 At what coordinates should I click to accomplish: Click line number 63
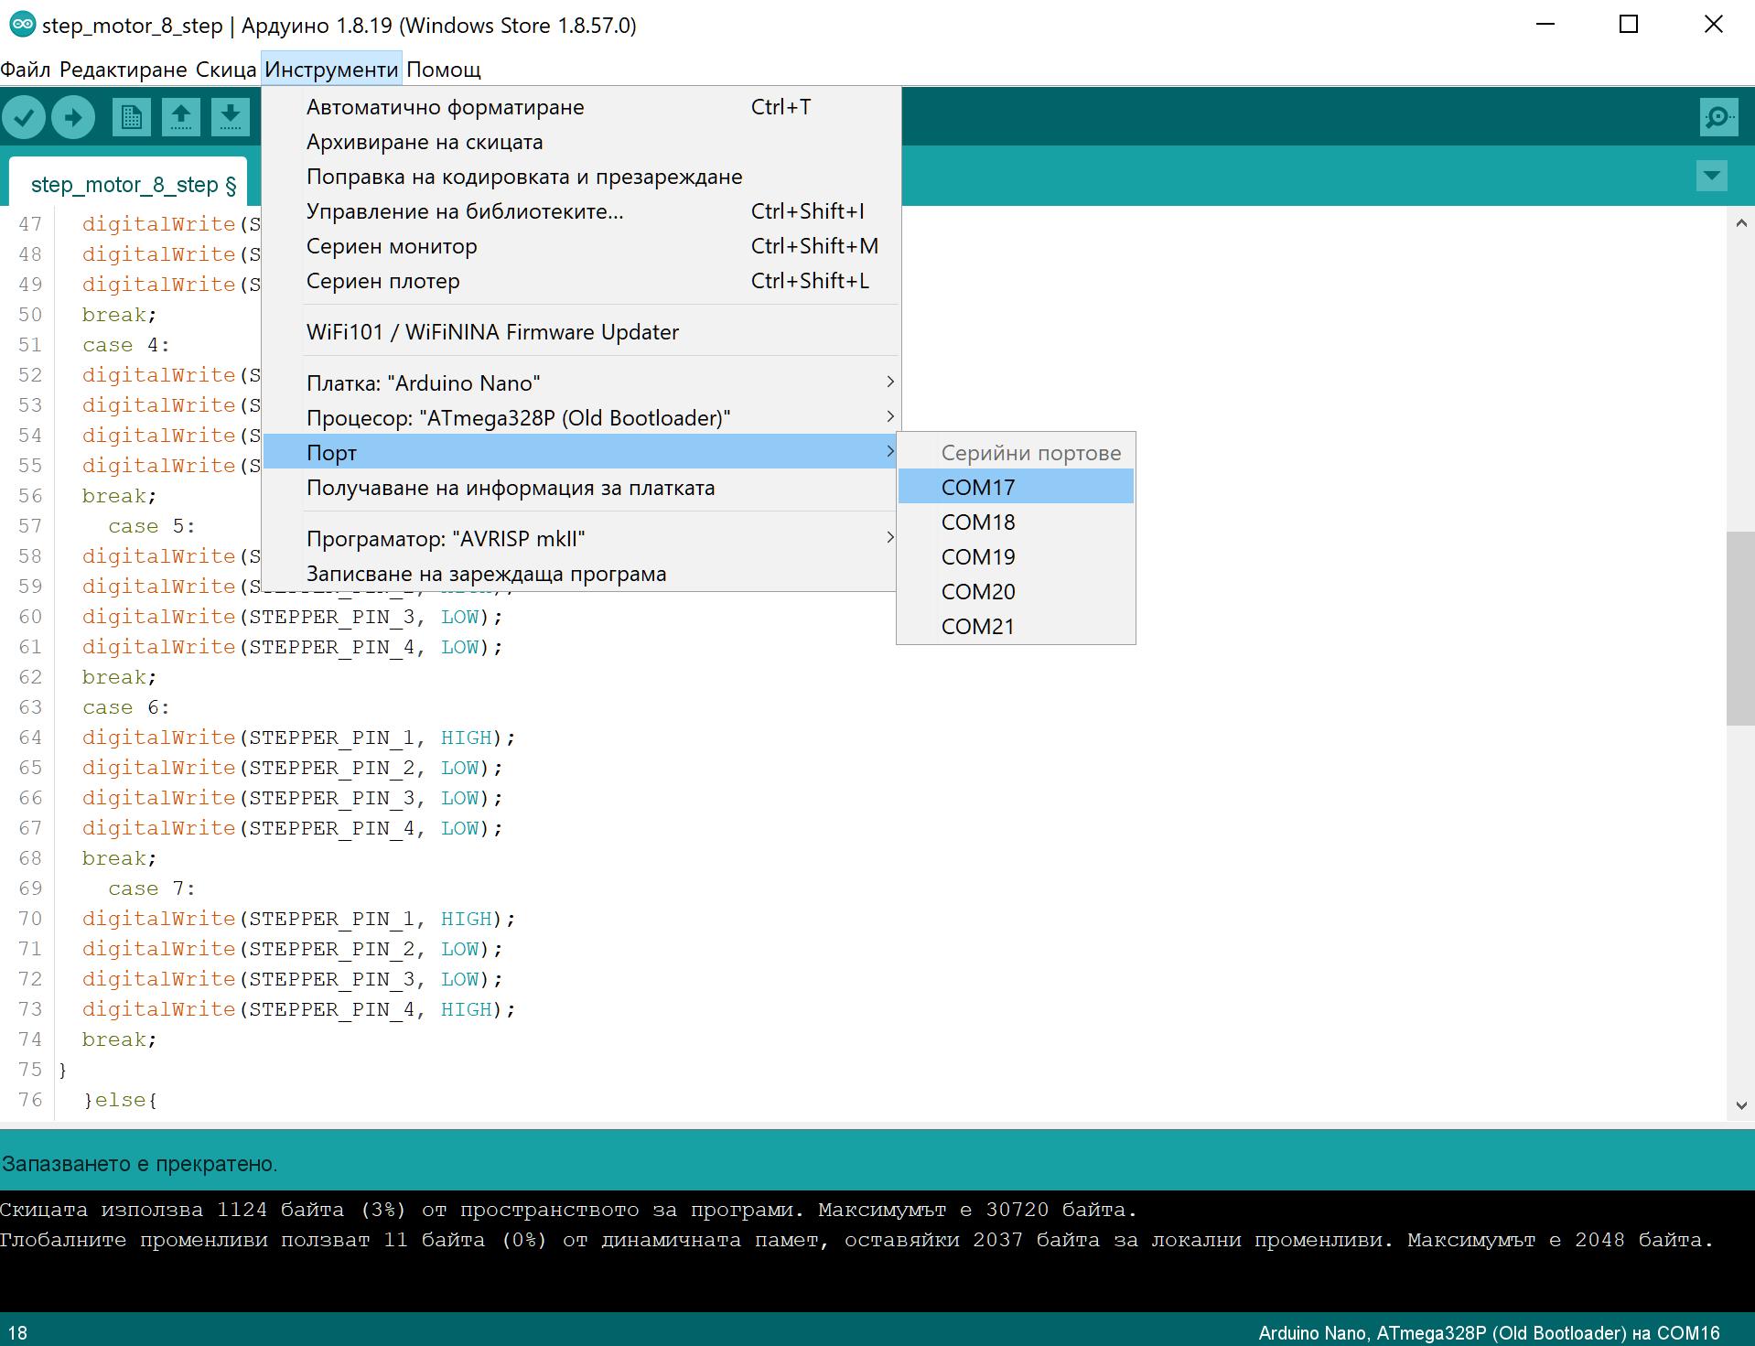click(x=30, y=707)
